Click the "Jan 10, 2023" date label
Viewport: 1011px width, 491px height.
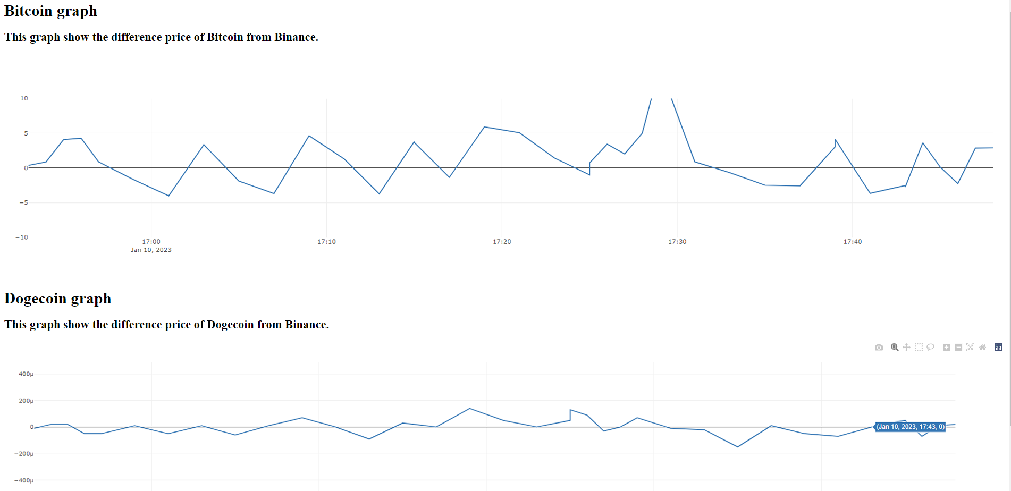[151, 250]
